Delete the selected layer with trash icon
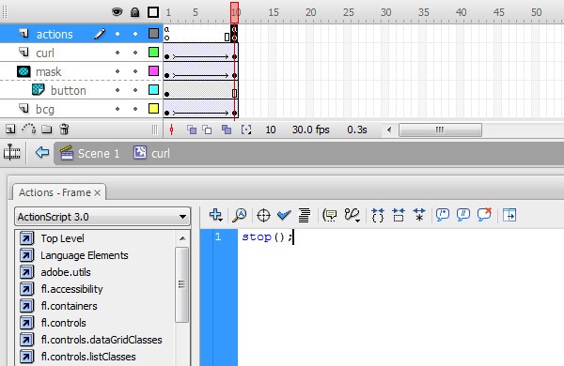Image resolution: width=564 pixels, height=366 pixels. pyautogui.click(x=64, y=129)
